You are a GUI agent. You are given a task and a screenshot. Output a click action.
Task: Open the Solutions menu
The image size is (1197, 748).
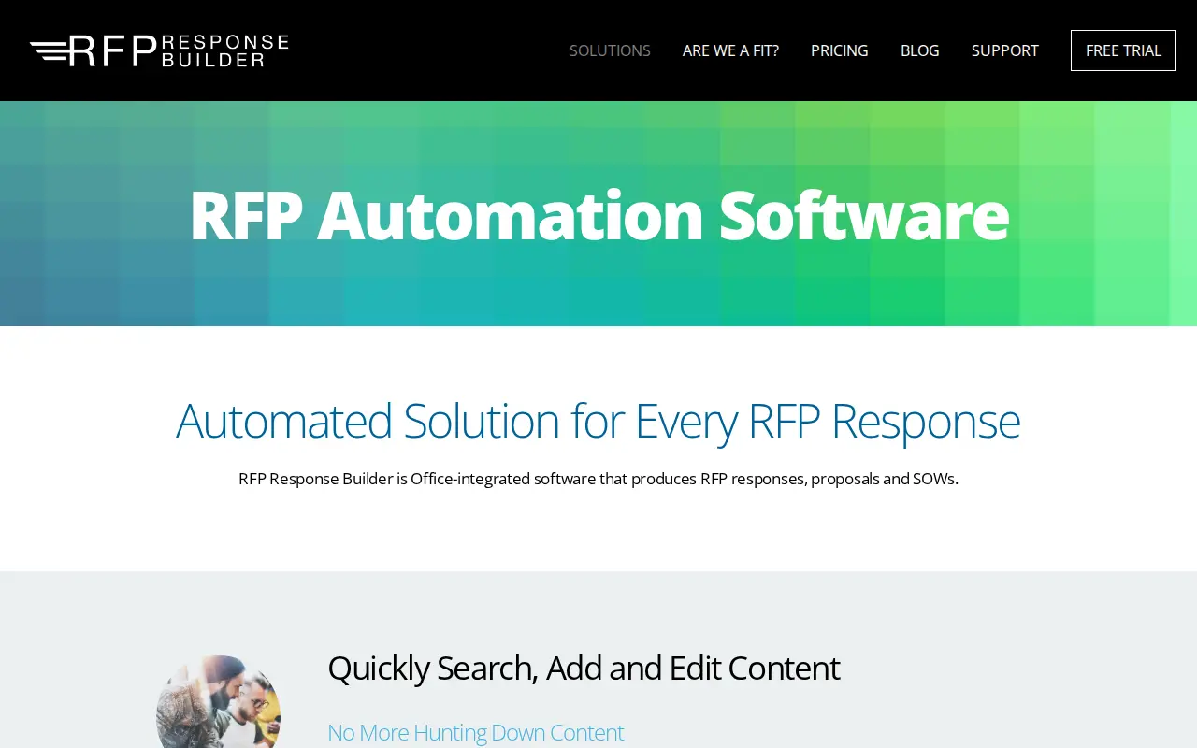[x=610, y=50]
